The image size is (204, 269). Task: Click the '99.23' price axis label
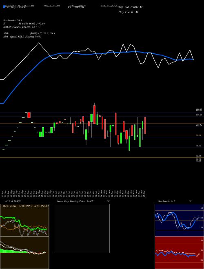click(x=199, y=135)
